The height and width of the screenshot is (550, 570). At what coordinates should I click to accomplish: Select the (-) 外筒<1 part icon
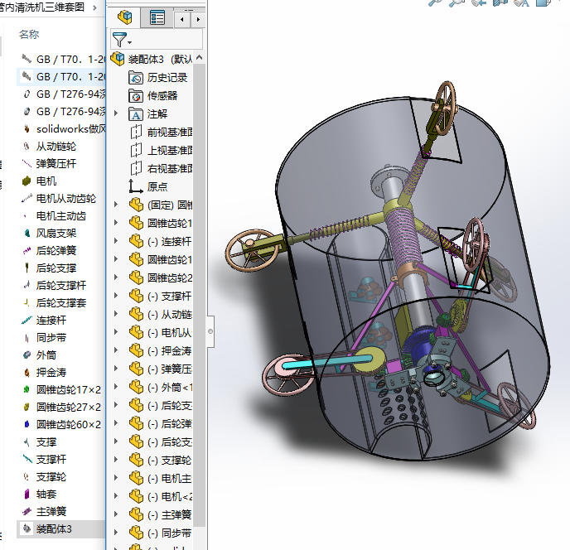(x=137, y=387)
